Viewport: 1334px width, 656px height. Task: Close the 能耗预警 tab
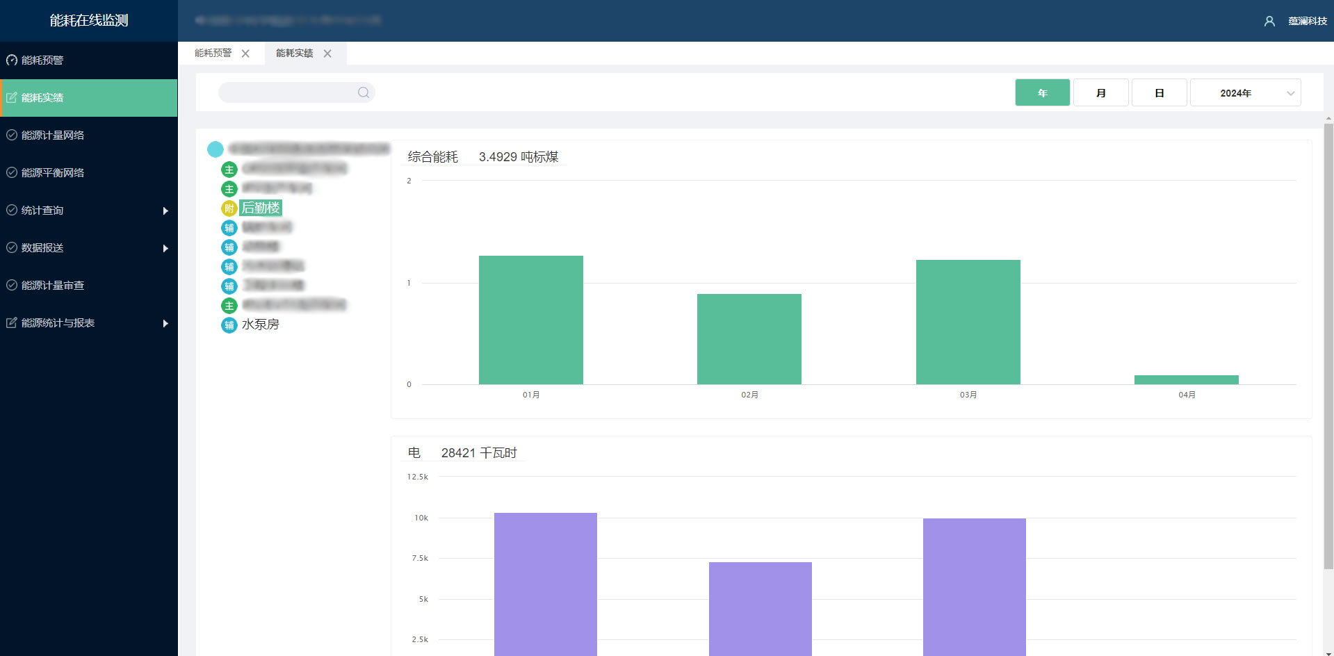(245, 54)
